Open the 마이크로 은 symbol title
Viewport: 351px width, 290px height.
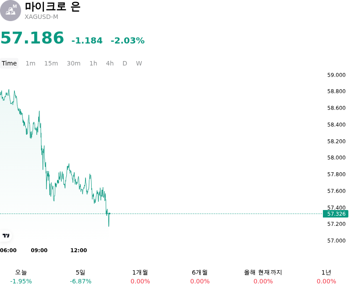point(53,7)
